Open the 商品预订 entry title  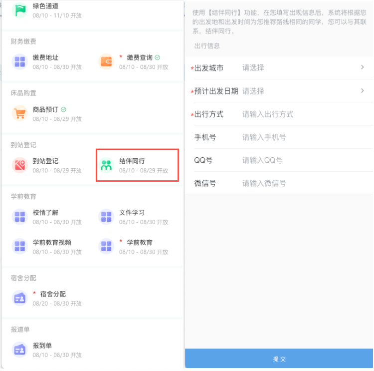[x=45, y=109]
